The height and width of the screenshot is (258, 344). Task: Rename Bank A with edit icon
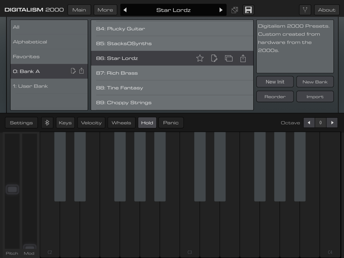pos(73,71)
